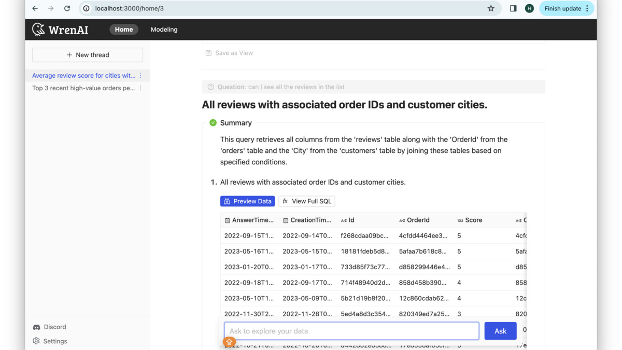Start a New thread

87,54
